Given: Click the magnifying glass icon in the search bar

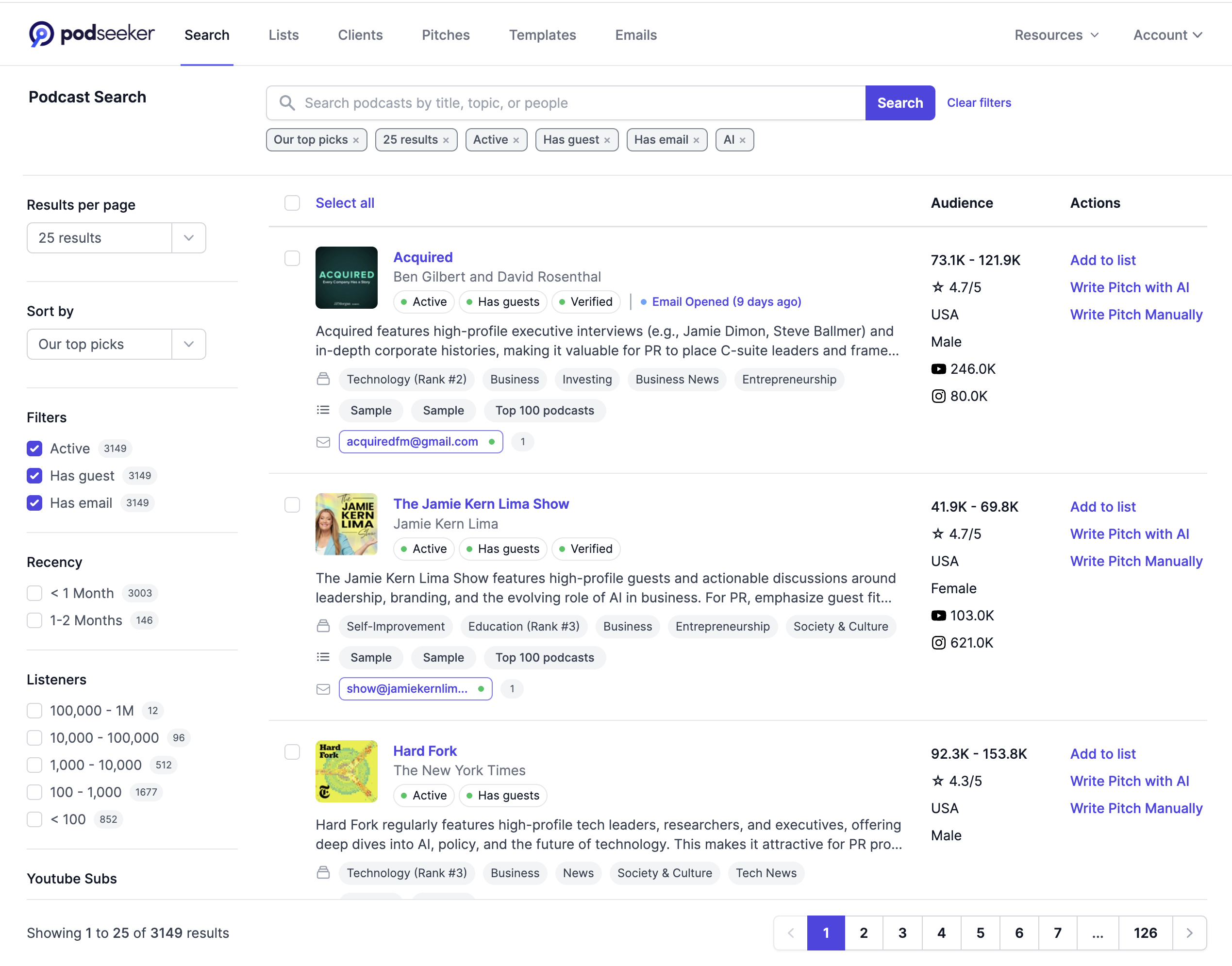Looking at the screenshot, I should tap(287, 103).
